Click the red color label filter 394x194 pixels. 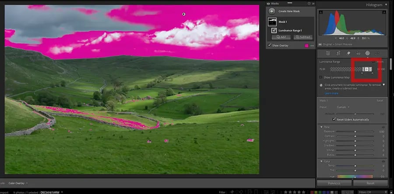(x=312, y=193)
